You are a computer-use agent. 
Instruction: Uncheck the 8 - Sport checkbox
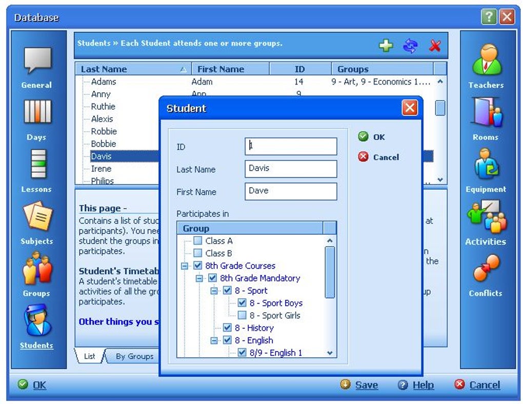227,290
